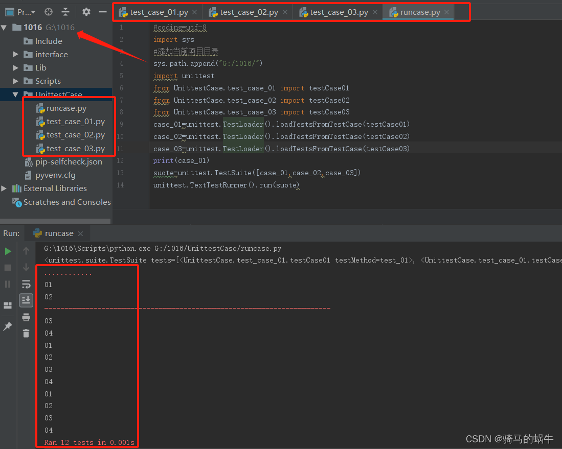Select runcase.py in the project tree
The height and width of the screenshot is (449, 562).
point(61,108)
